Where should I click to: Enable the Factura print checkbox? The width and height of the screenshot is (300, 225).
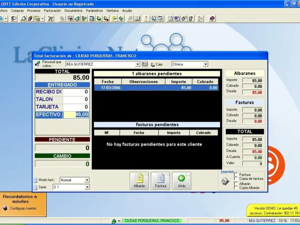point(236,174)
